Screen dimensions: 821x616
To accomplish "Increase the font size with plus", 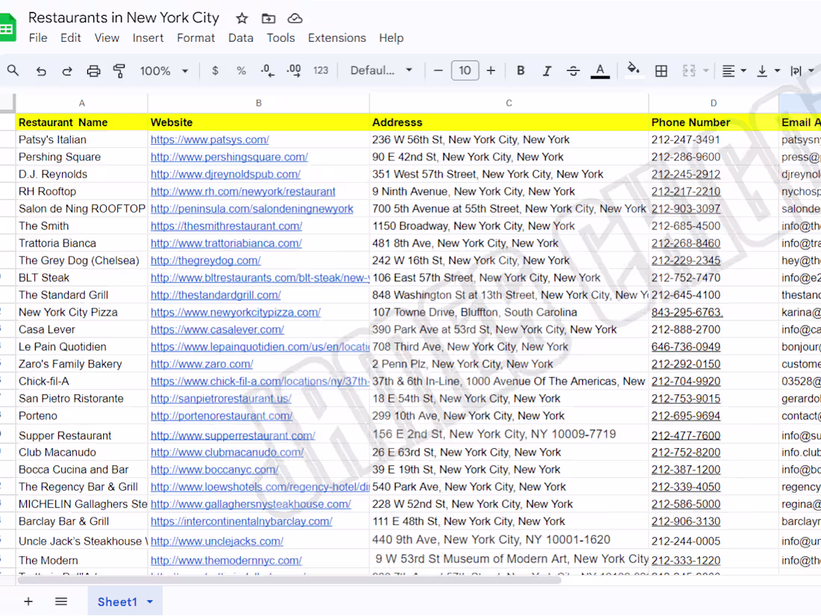I will coord(490,70).
